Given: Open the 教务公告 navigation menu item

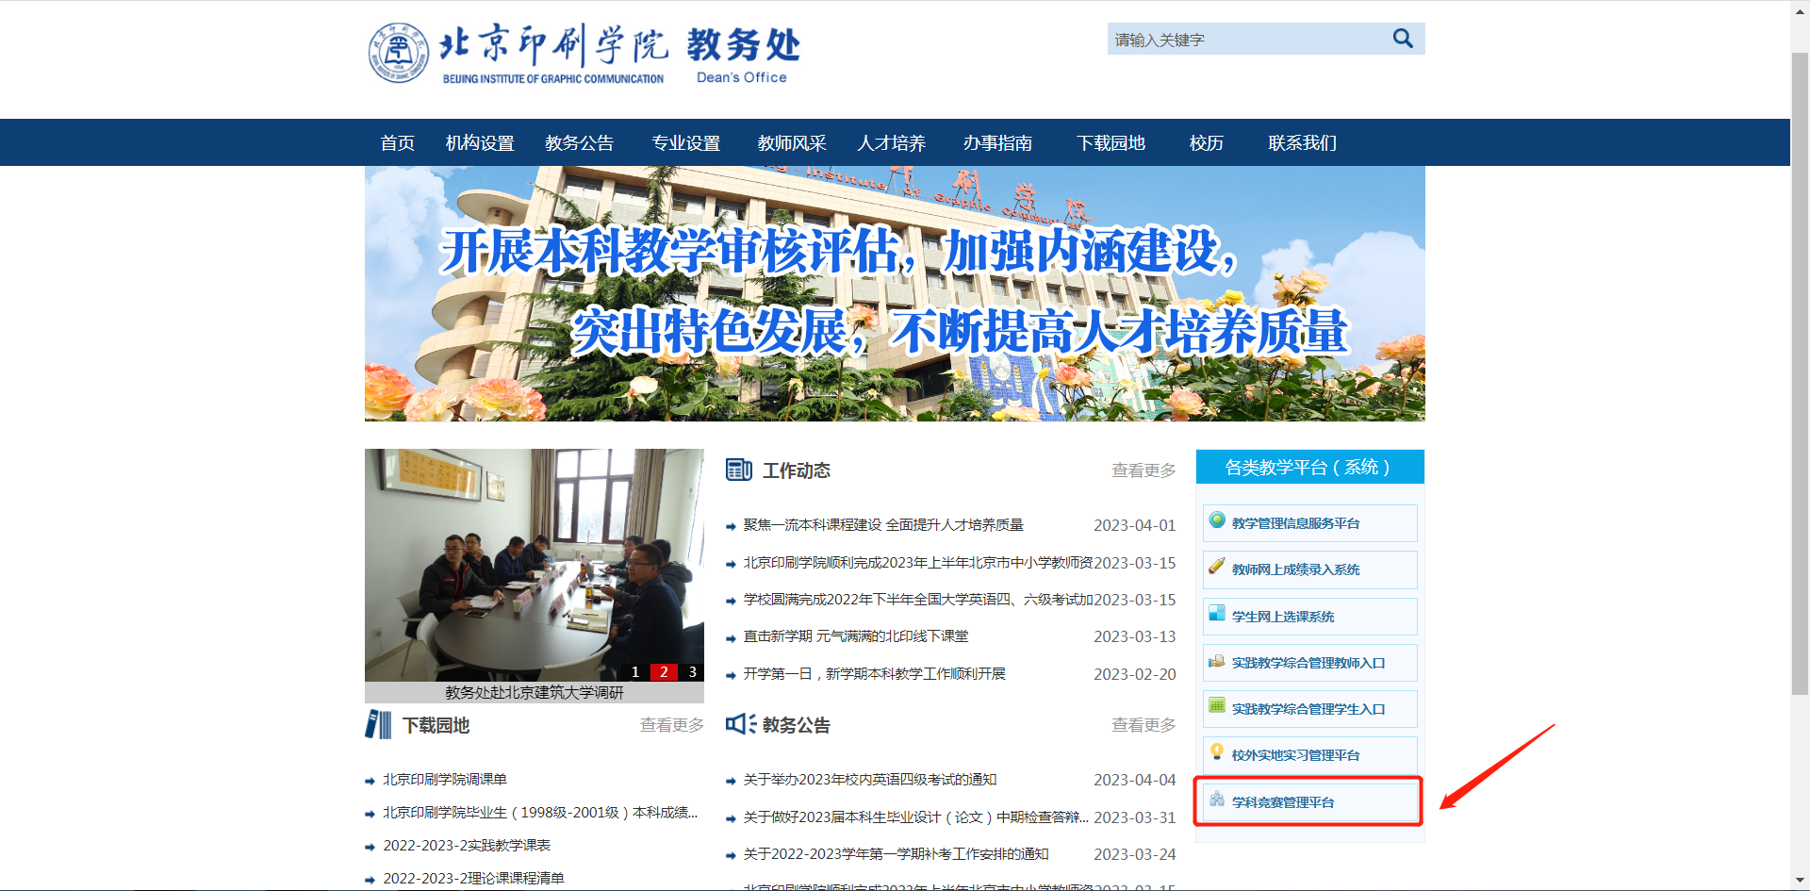Looking at the screenshot, I should (579, 143).
